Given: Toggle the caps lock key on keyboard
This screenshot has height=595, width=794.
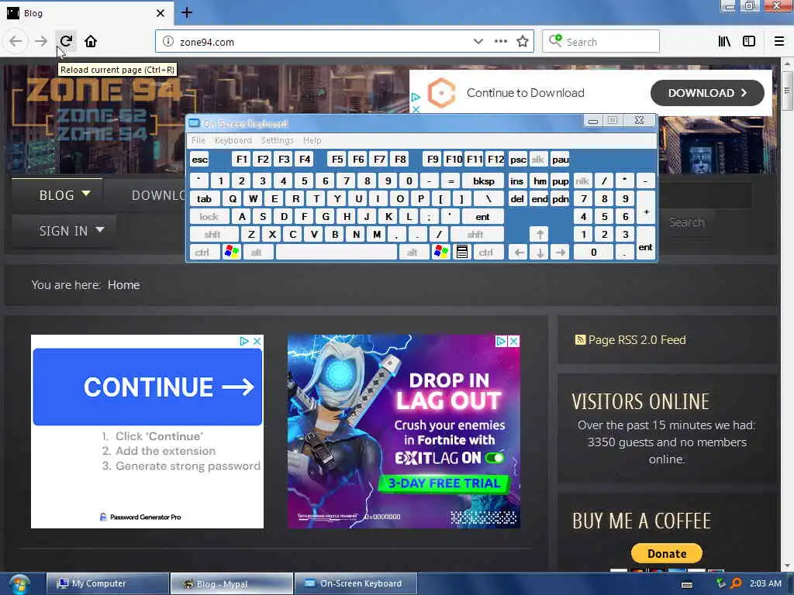Looking at the screenshot, I should [209, 217].
